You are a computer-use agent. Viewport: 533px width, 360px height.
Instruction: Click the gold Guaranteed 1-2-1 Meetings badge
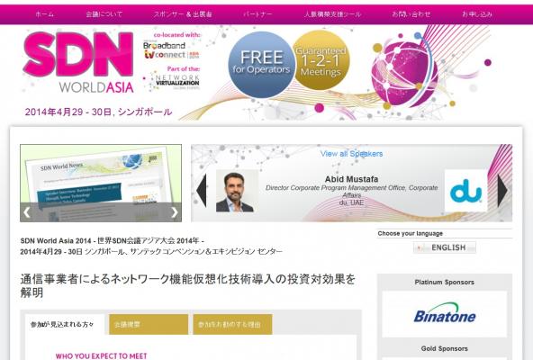(x=321, y=60)
